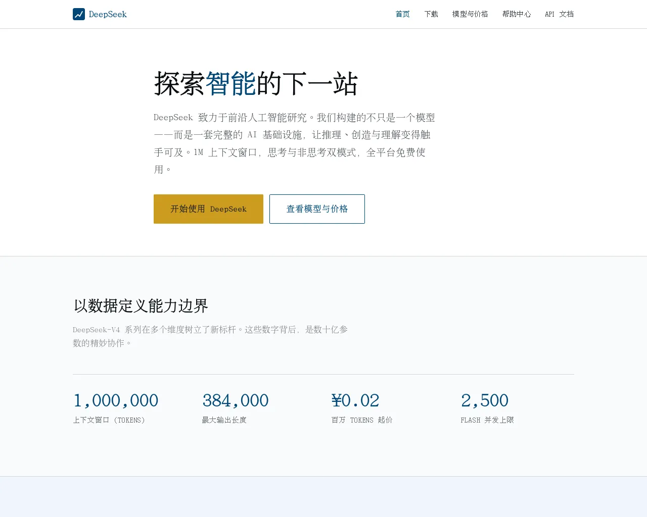Click the hero paragraph starting with DeepSeek 致力于

[295, 143]
